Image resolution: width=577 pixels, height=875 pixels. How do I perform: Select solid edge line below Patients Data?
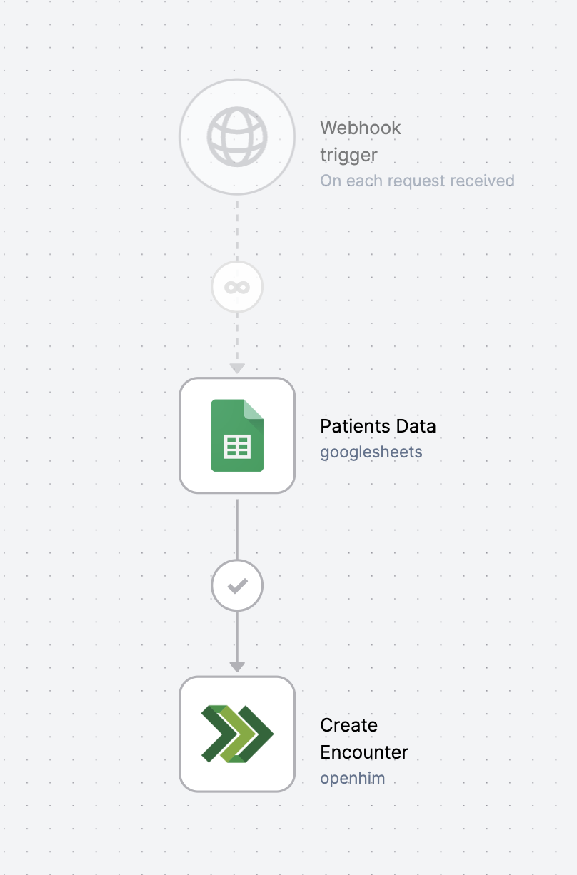[x=237, y=530]
